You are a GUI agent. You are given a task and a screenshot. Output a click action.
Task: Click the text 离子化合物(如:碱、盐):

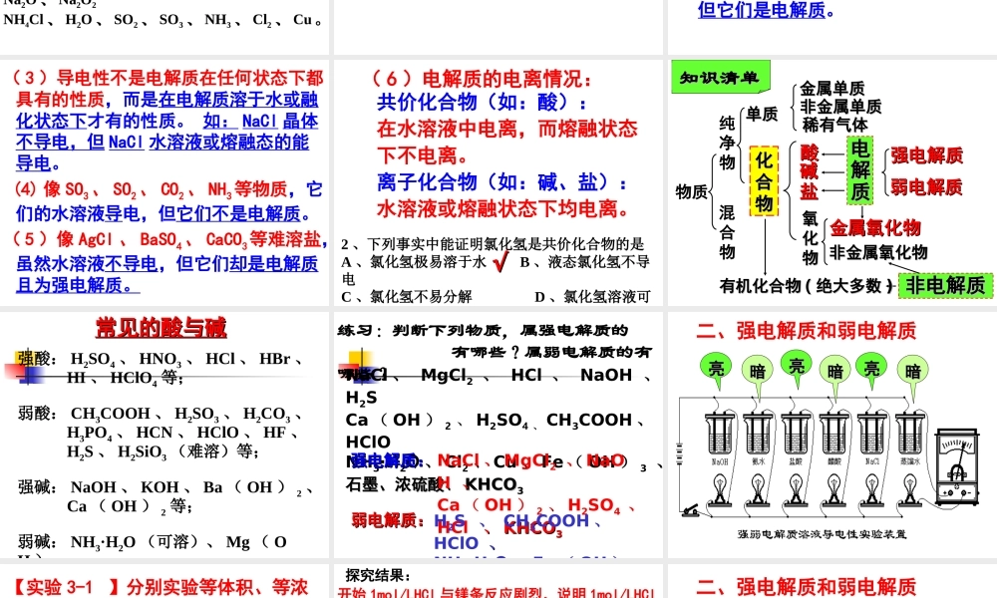coord(502,182)
